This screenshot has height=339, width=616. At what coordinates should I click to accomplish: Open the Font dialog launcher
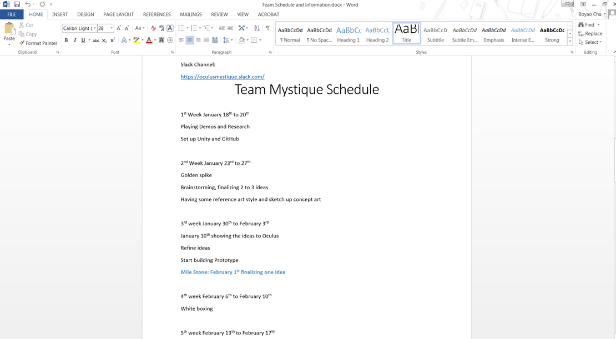coord(173,52)
